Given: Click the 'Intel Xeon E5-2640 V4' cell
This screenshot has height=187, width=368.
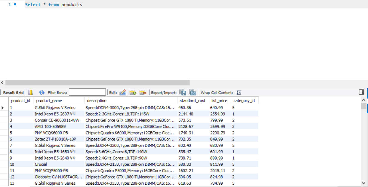Looking at the screenshot, I should tap(59, 158).
